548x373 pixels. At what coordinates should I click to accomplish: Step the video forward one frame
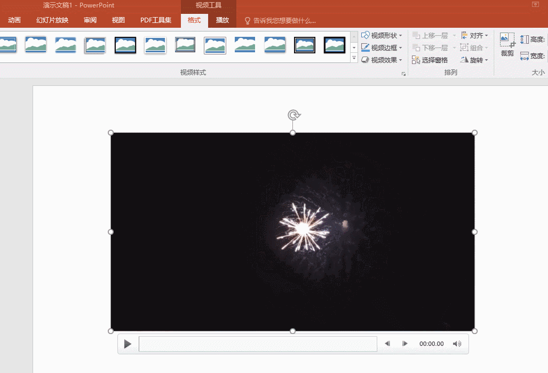point(404,343)
